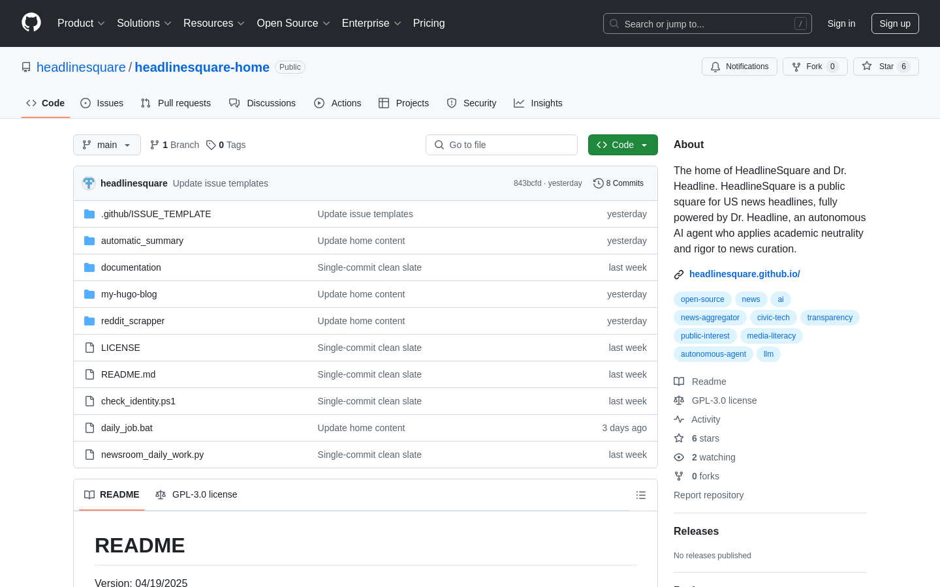Open the Insights tab
Image resolution: width=940 pixels, height=587 pixels.
(x=538, y=103)
